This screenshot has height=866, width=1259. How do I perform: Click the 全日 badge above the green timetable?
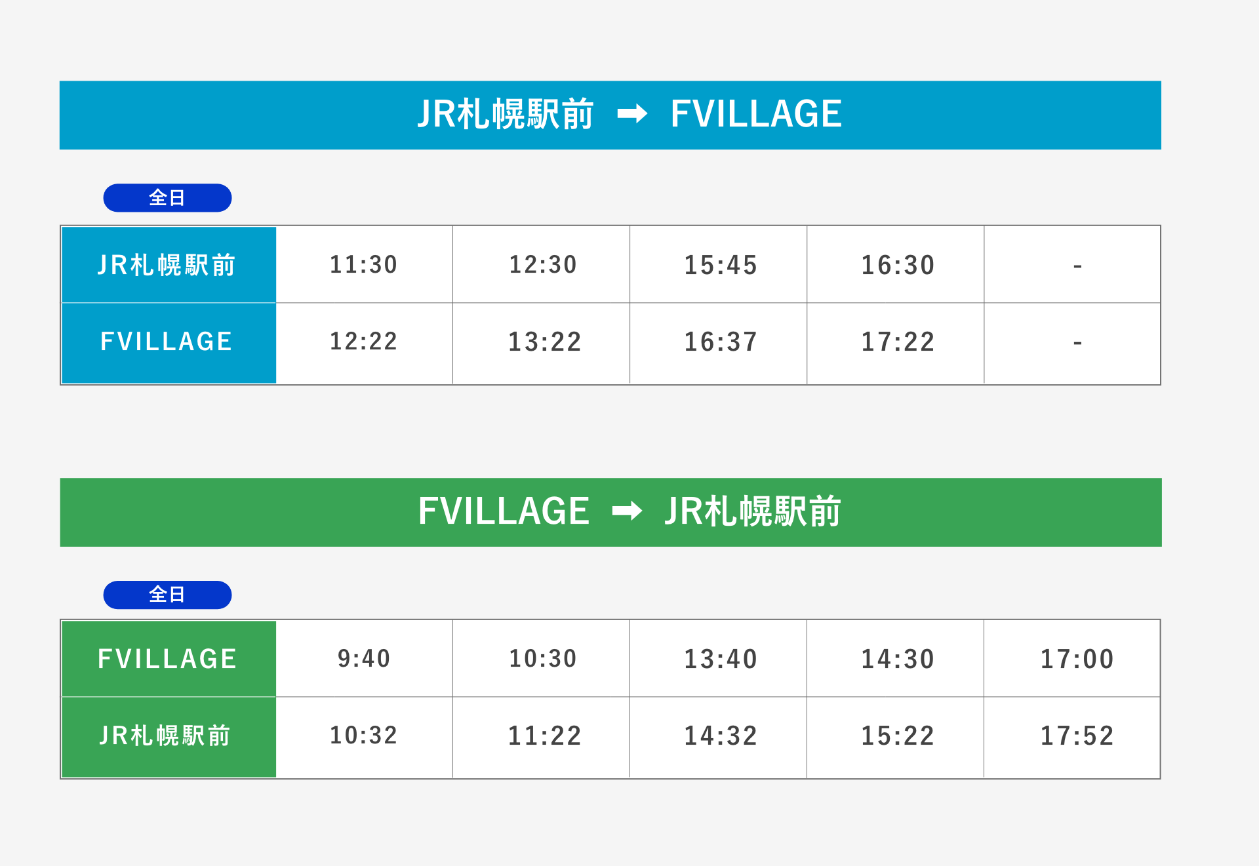coord(167,595)
